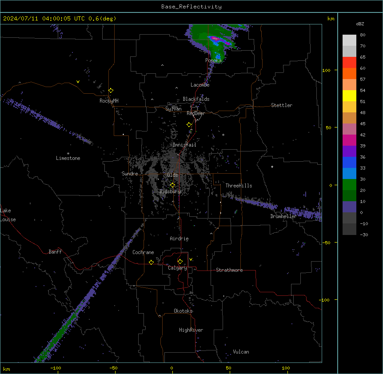Click the yellow marker below Cochrane

[x=151, y=262]
